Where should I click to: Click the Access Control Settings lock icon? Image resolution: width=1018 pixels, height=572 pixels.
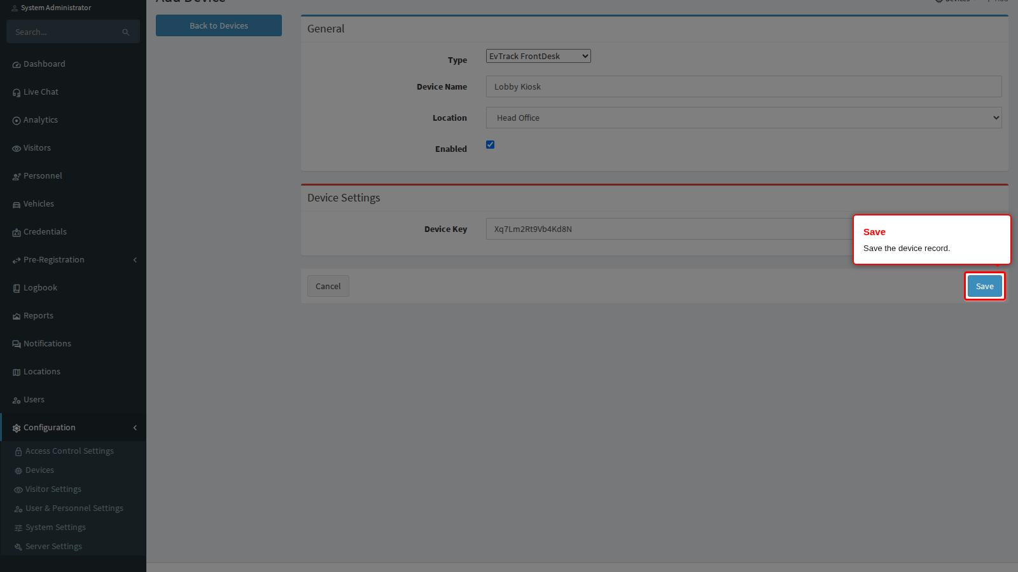(18, 452)
